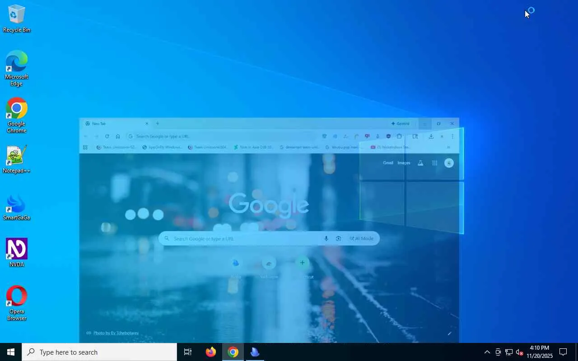Close the New Tab tab
The width and height of the screenshot is (578, 361).
pyautogui.click(x=147, y=124)
